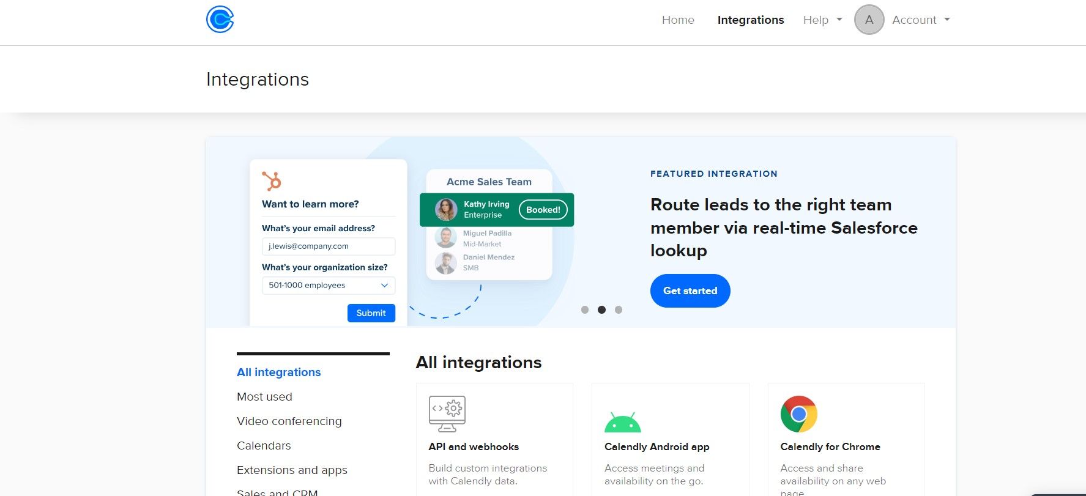
Task: Click the API and webhooks icon
Action: [447, 414]
